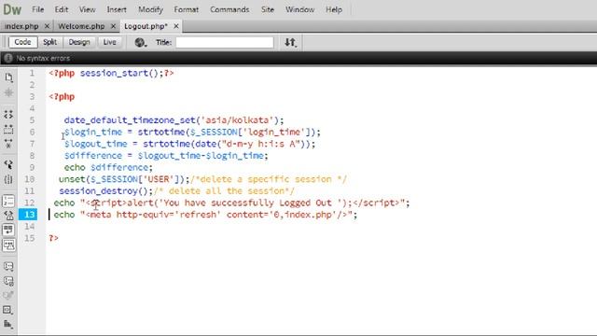Click the Apply Comment icon
This screenshot has height=336, width=597.
[8, 266]
